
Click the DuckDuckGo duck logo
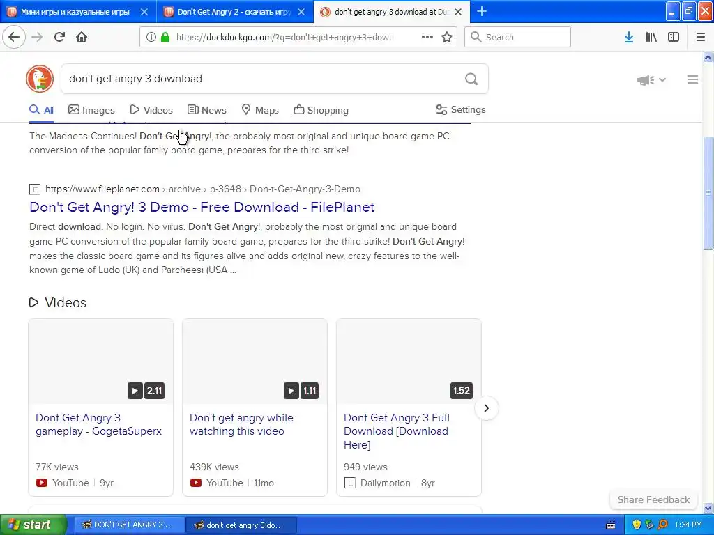(x=40, y=79)
